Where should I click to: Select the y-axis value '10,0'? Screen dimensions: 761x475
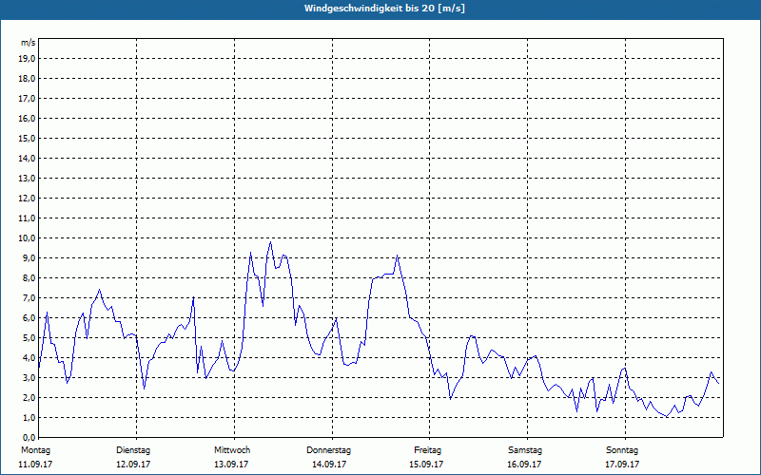pyautogui.click(x=27, y=238)
